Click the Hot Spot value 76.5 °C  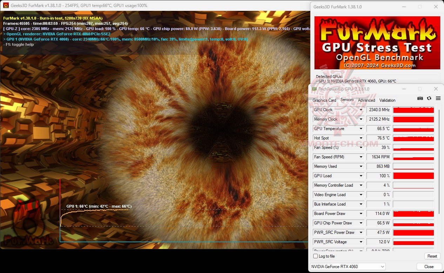pyautogui.click(x=379, y=138)
